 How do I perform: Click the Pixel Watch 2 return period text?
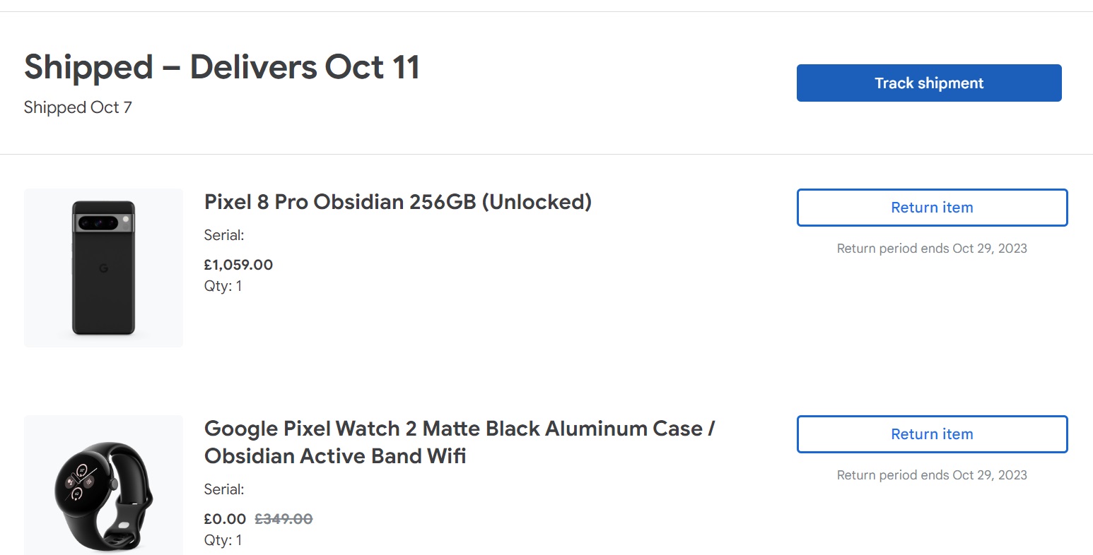tap(931, 475)
